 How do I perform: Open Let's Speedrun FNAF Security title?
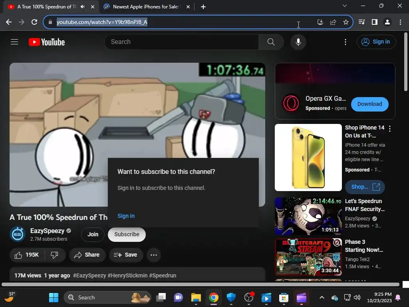[x=365, y=205]
